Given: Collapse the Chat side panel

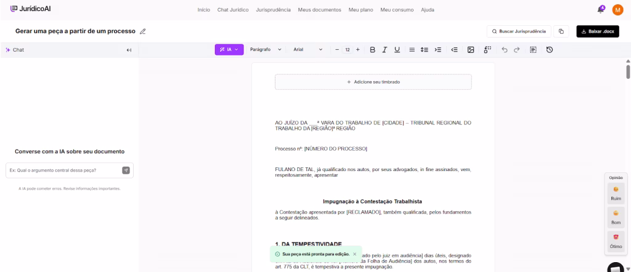Looking at the screenshot, I should coord(129,50).
